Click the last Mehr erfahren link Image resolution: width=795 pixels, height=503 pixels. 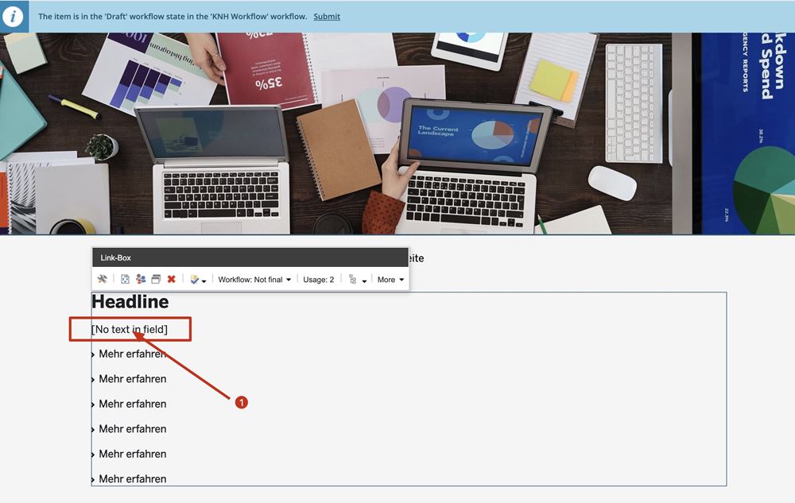pos(132,479)
